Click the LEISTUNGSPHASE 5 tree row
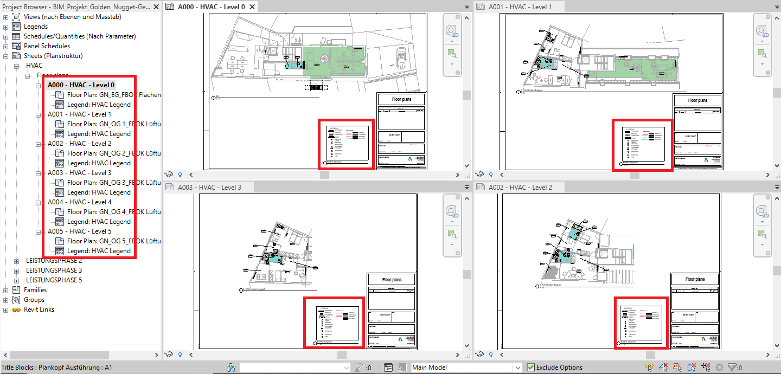Viewport: 781px width, 374px height. coord(54,280)
